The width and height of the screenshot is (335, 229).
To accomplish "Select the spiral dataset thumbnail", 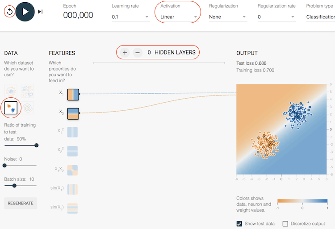I will [x=28, y=107].
